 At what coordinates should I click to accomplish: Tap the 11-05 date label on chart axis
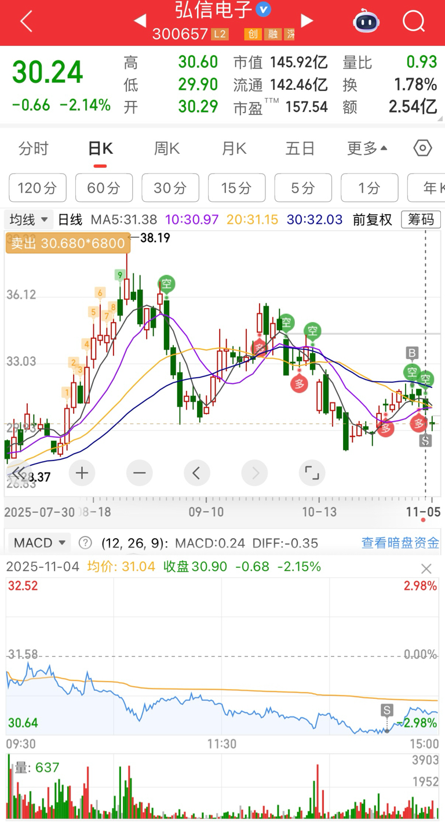(424, 512)
